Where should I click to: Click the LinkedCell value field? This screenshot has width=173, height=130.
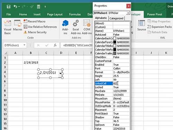tap(121, 84)
